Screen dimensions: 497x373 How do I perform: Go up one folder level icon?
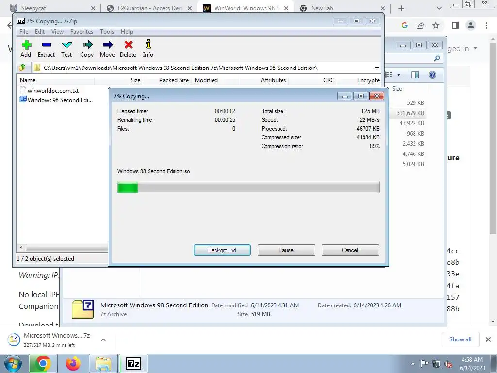[x=22, y=68]
